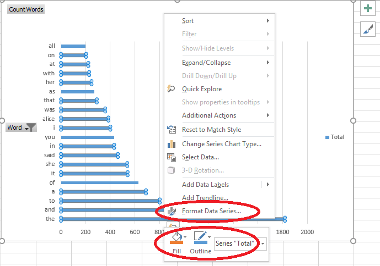The width and height of the screenshot is (380, 266).
Task: Click the Reset to Match Style icon
Action: click(x=171, y=130)
